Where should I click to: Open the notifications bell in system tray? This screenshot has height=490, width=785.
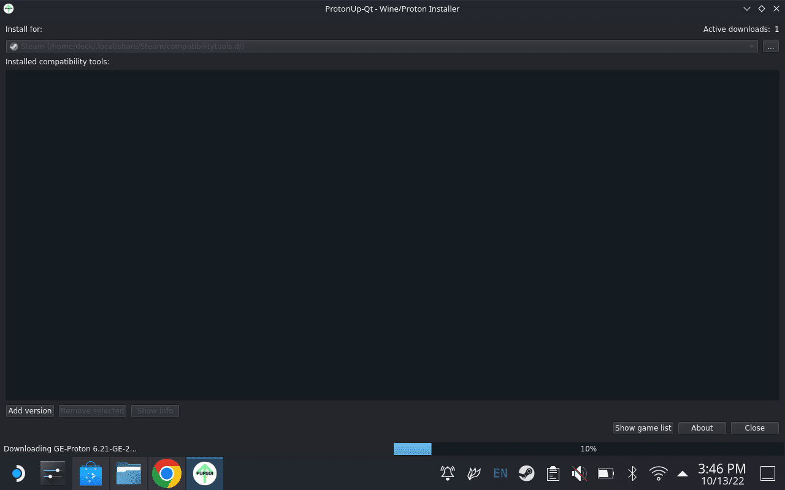(x=448, y=473)
